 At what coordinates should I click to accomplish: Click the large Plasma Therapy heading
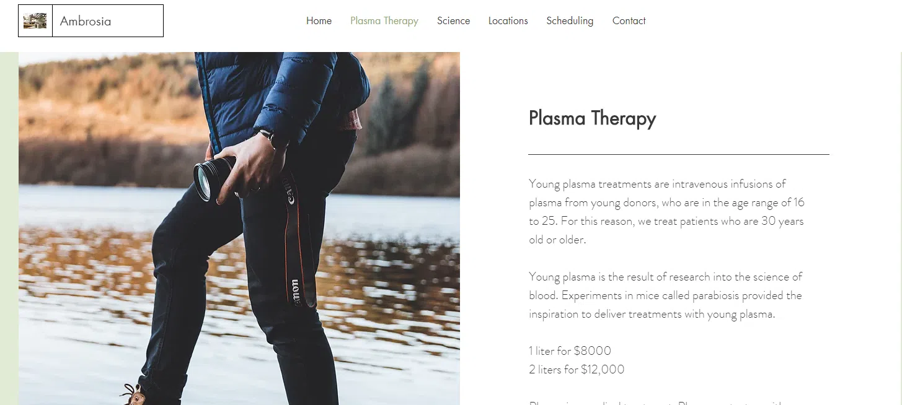tap(591, 118)
